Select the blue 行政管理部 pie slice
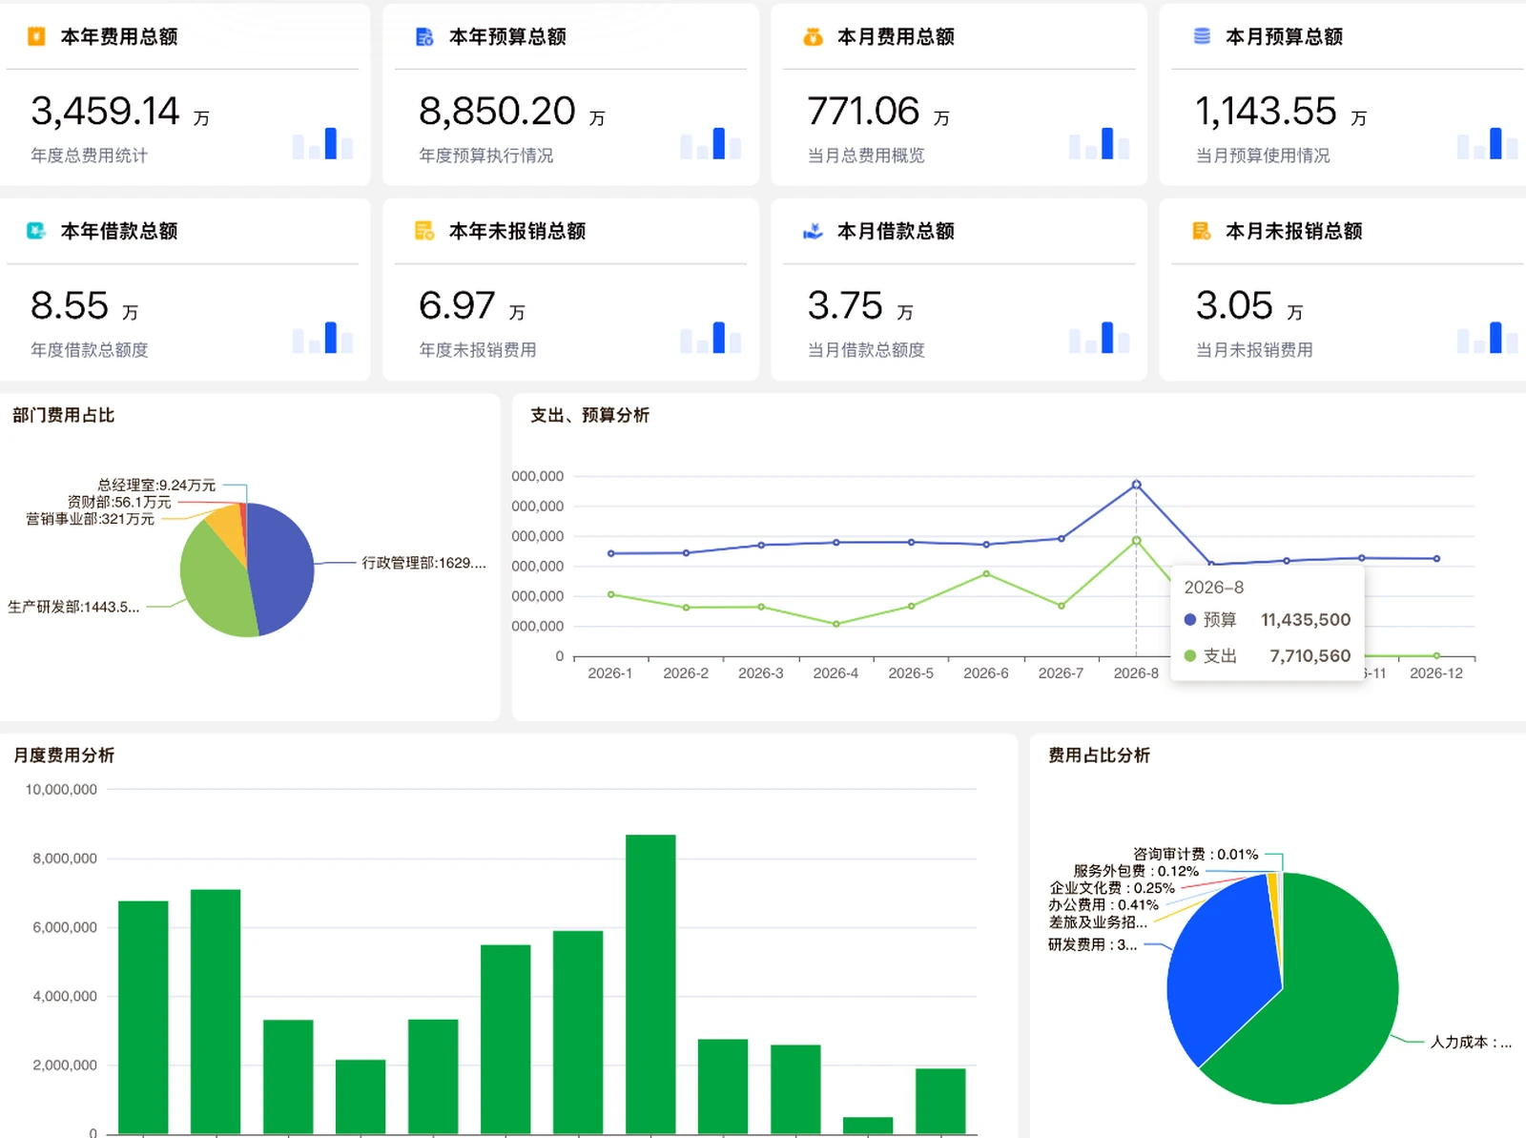Screen dimensions: 1526x1138 click(x=281, y=568)
